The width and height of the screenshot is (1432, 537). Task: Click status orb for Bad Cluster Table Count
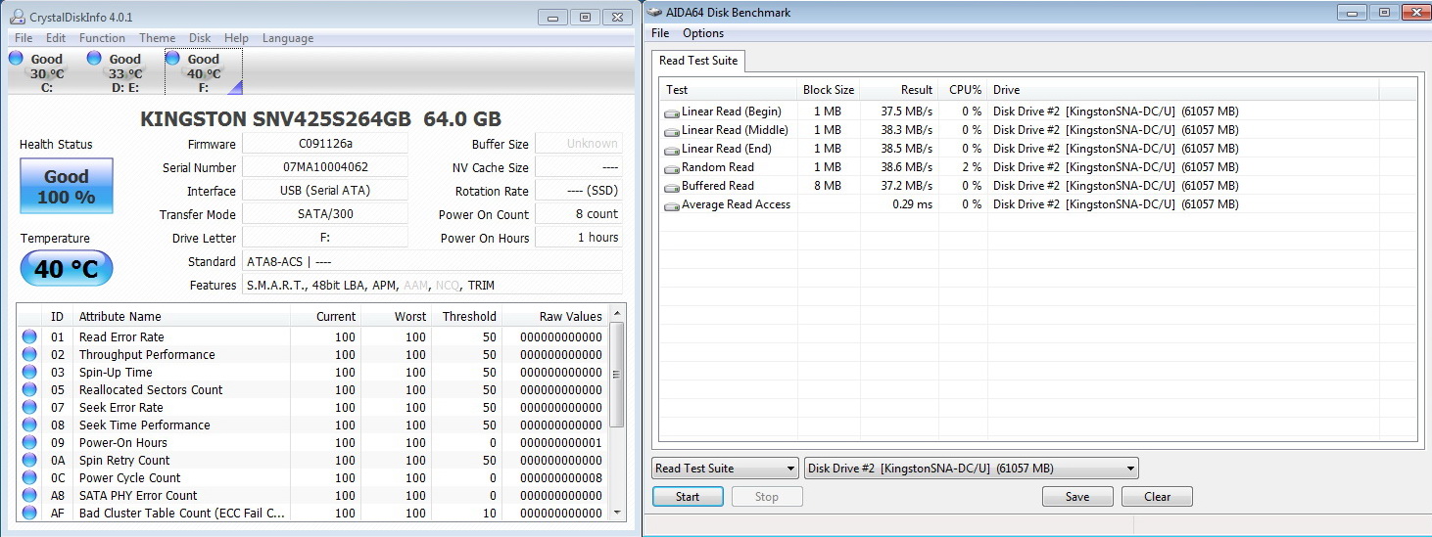tap(30, 513)
